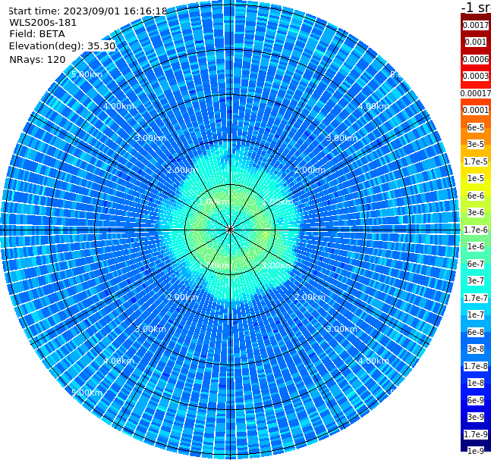Click the Field: BETA label
Viewport: 491px width, 460px height.
pyautogui.click(x=37, y=34)
